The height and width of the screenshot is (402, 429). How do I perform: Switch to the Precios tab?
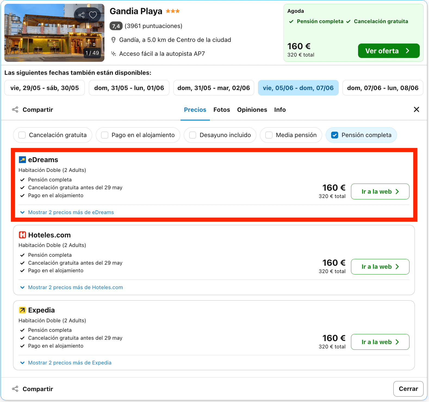(195, 110)
